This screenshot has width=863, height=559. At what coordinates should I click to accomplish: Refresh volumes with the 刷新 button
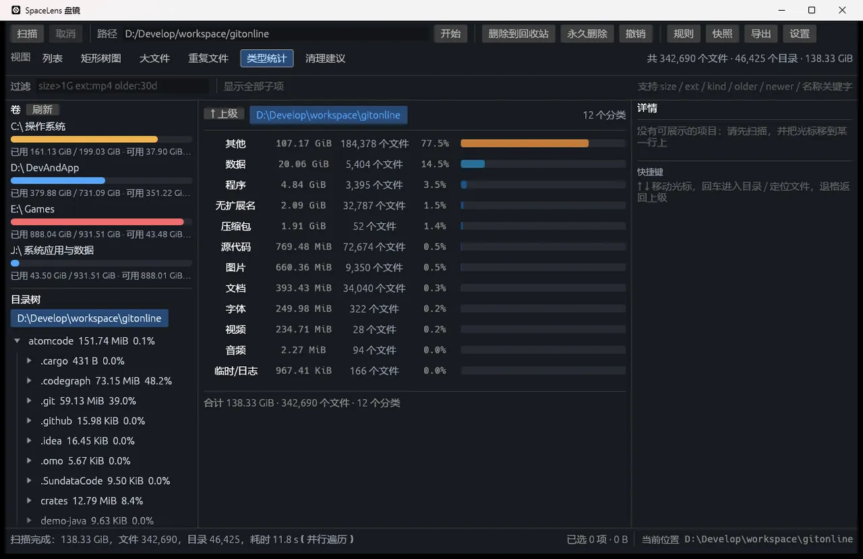click(x=42, y=110)
